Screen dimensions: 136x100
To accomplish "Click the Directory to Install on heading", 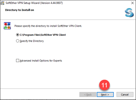I will (20, 10).
